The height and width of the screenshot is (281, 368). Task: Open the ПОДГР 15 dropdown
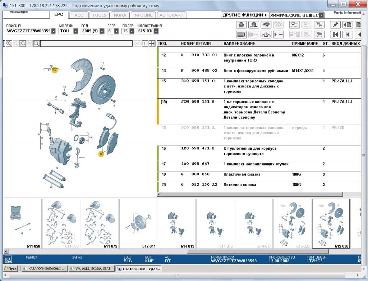click(132, 31)
